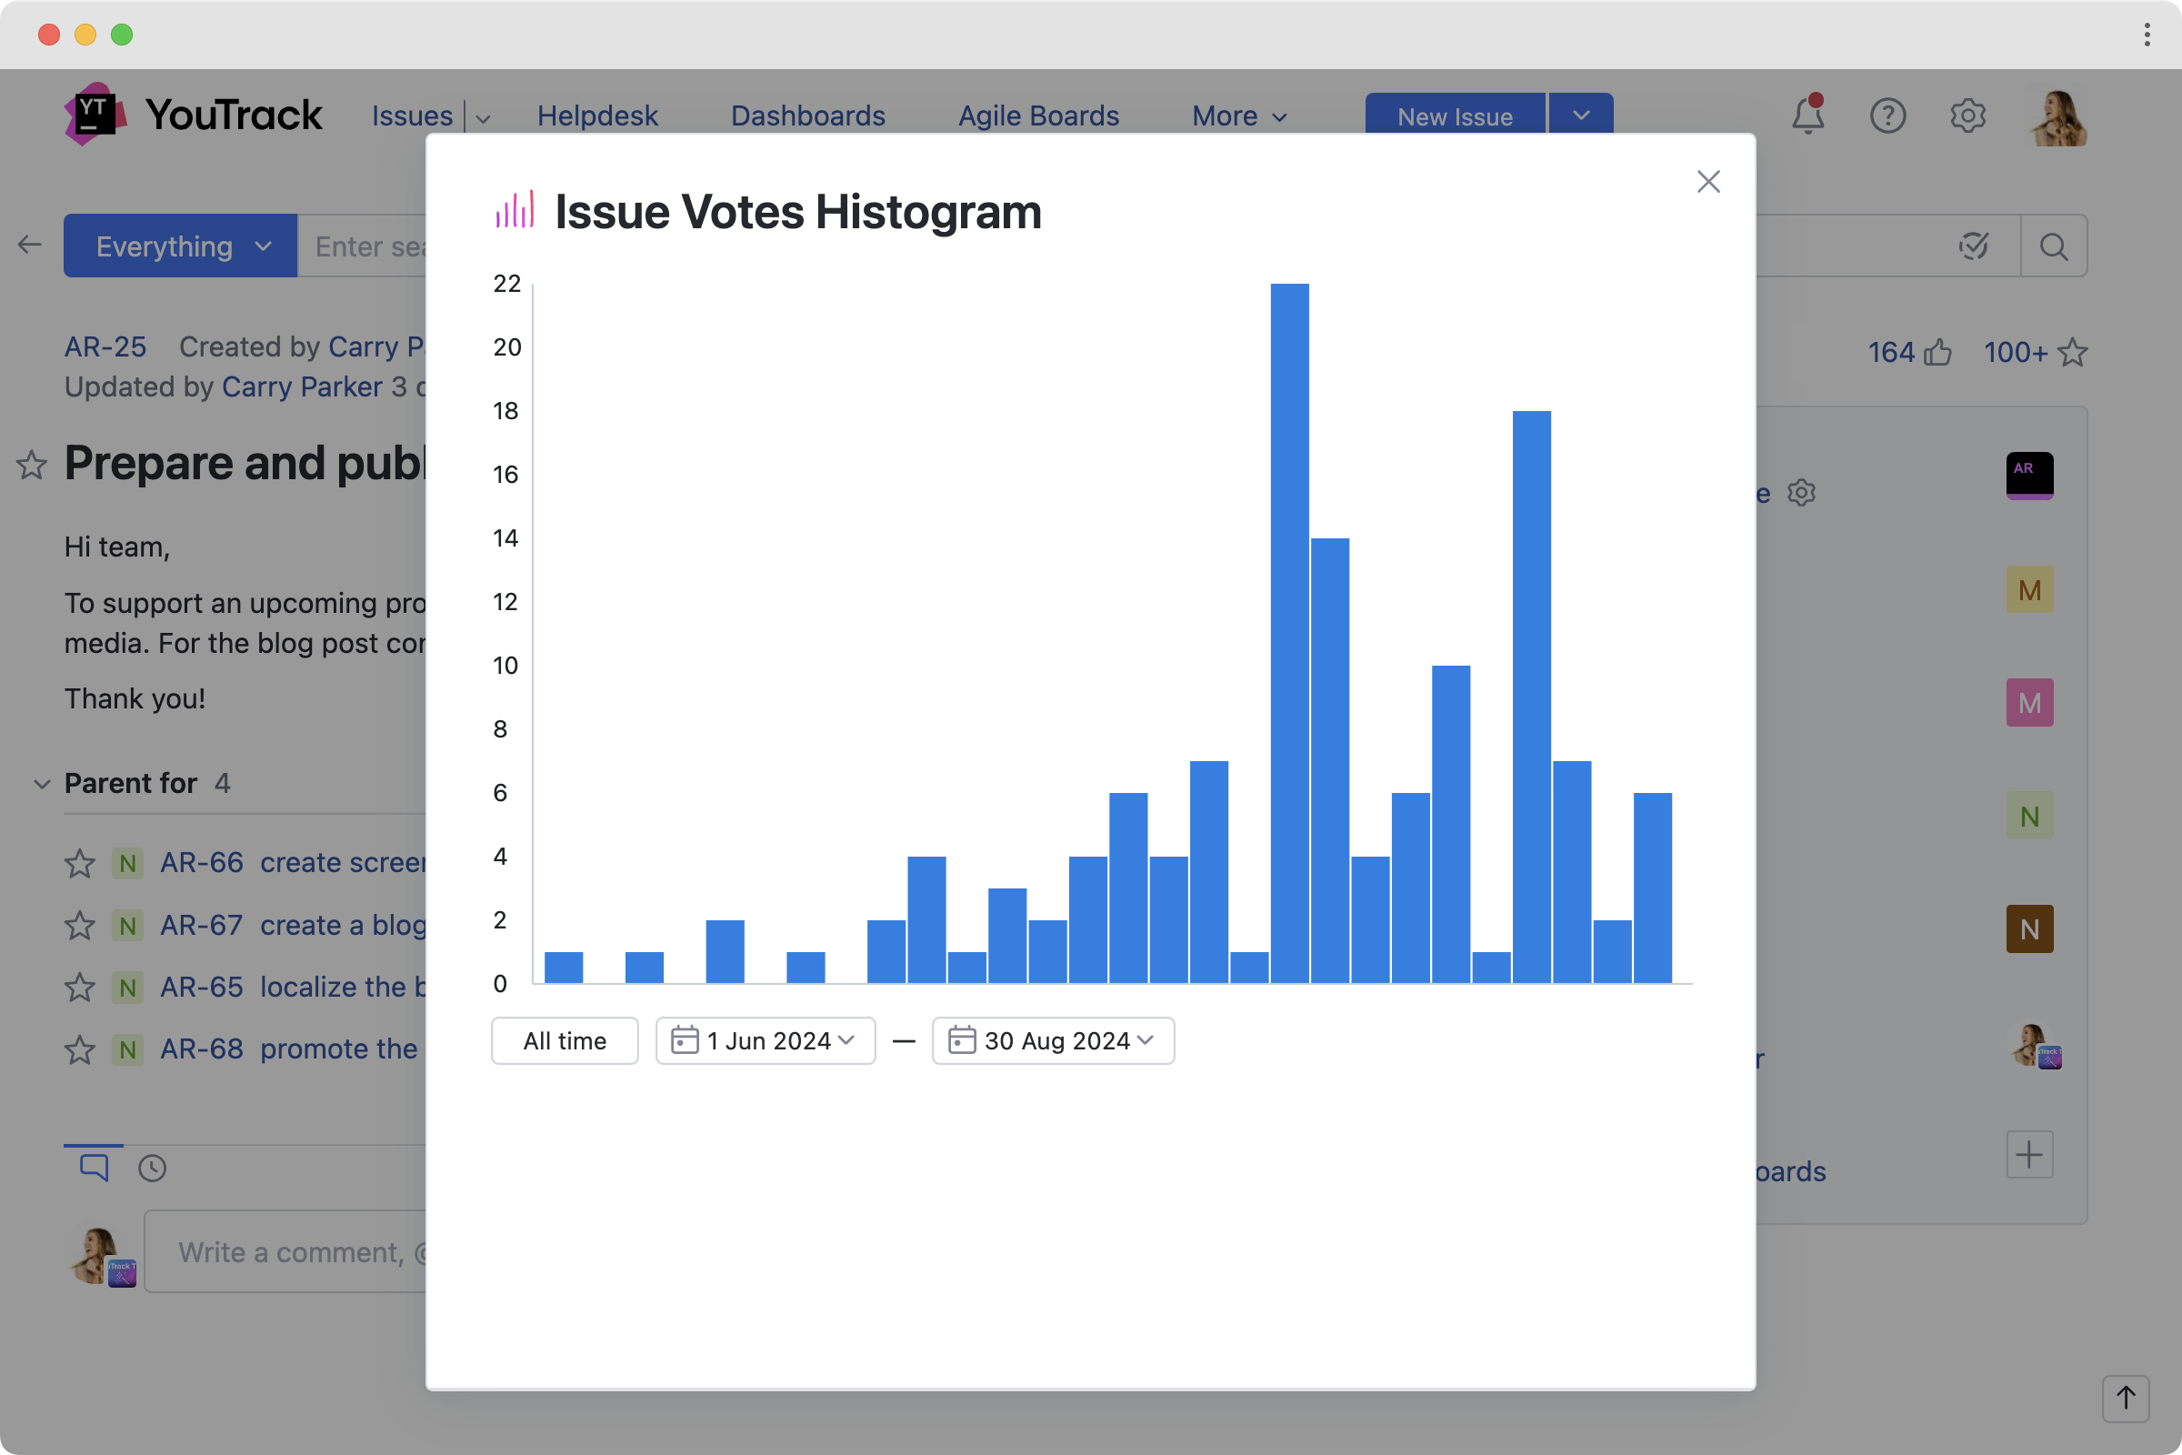2182x1455 pixels.
Task: Open the 1 Jun 2024 start date dropdown
Action: coord(766,1040)
